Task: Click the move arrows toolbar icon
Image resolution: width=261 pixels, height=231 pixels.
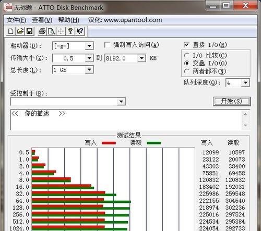Action: tap(61, 31)
